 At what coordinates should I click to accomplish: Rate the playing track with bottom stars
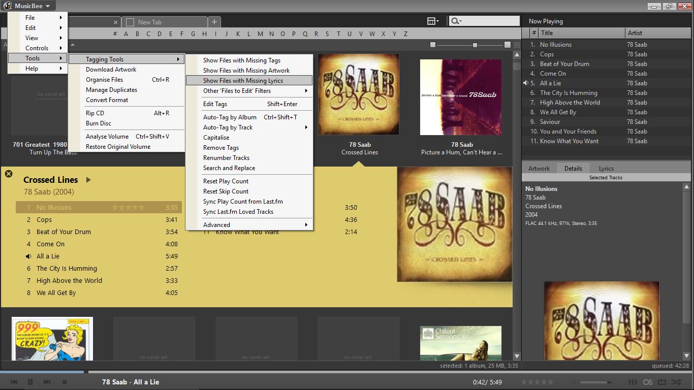point(537,382)
